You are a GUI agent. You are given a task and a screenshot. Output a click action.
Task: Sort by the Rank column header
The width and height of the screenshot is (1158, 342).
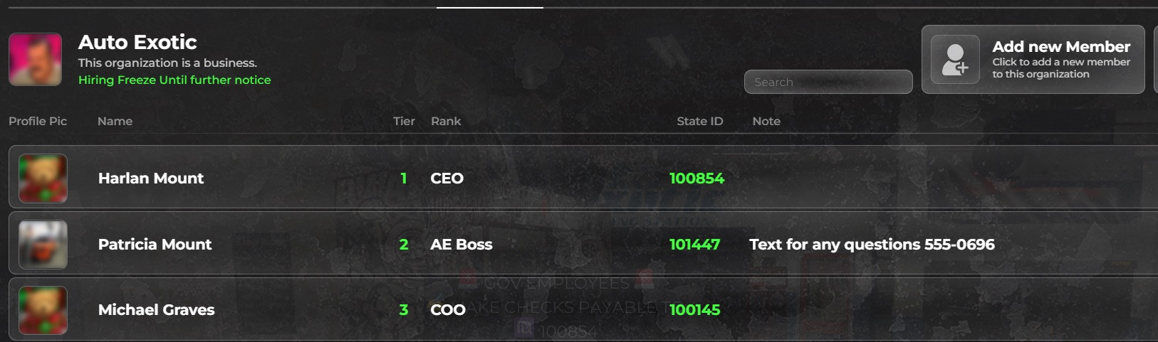point(446,121)
